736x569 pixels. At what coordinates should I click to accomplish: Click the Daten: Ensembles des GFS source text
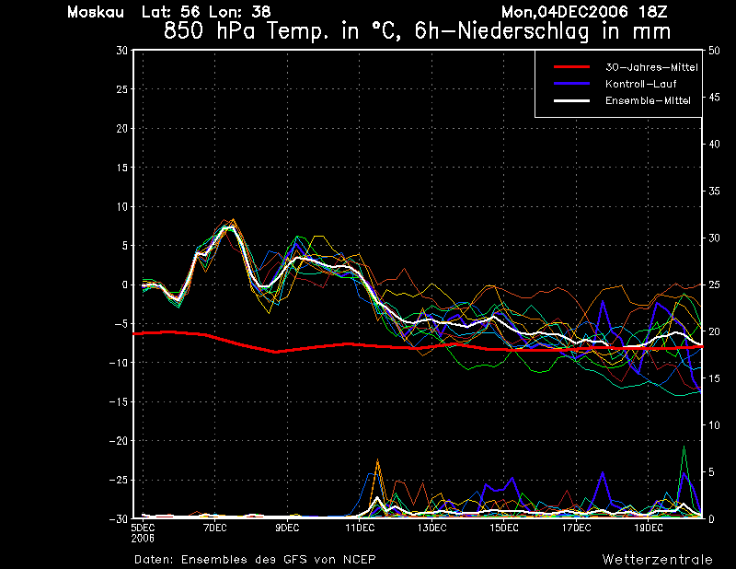(255, 559)
